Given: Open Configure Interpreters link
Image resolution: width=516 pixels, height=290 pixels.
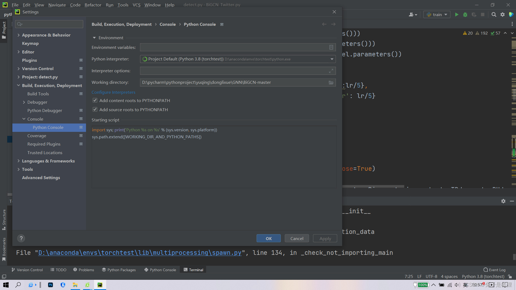Looking at the screenshot, I should 113,92.
